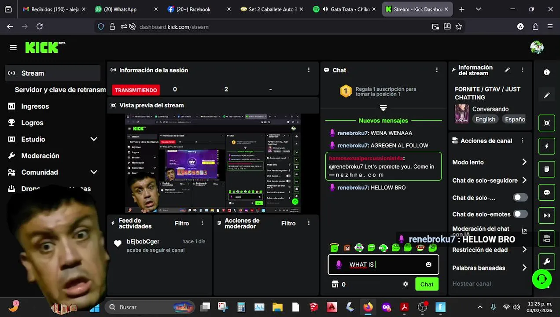
Task: Switch to Gata Trata Spotify tab
Action: pyautogui.click(x=345, y=9)
